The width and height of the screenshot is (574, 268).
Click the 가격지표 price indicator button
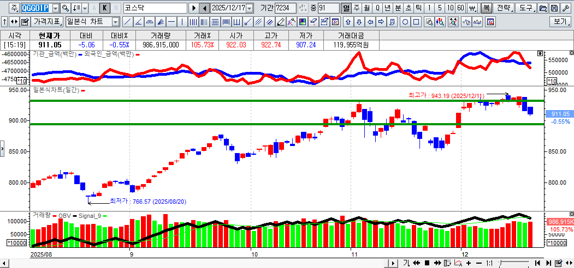click(x=47, y=22)
